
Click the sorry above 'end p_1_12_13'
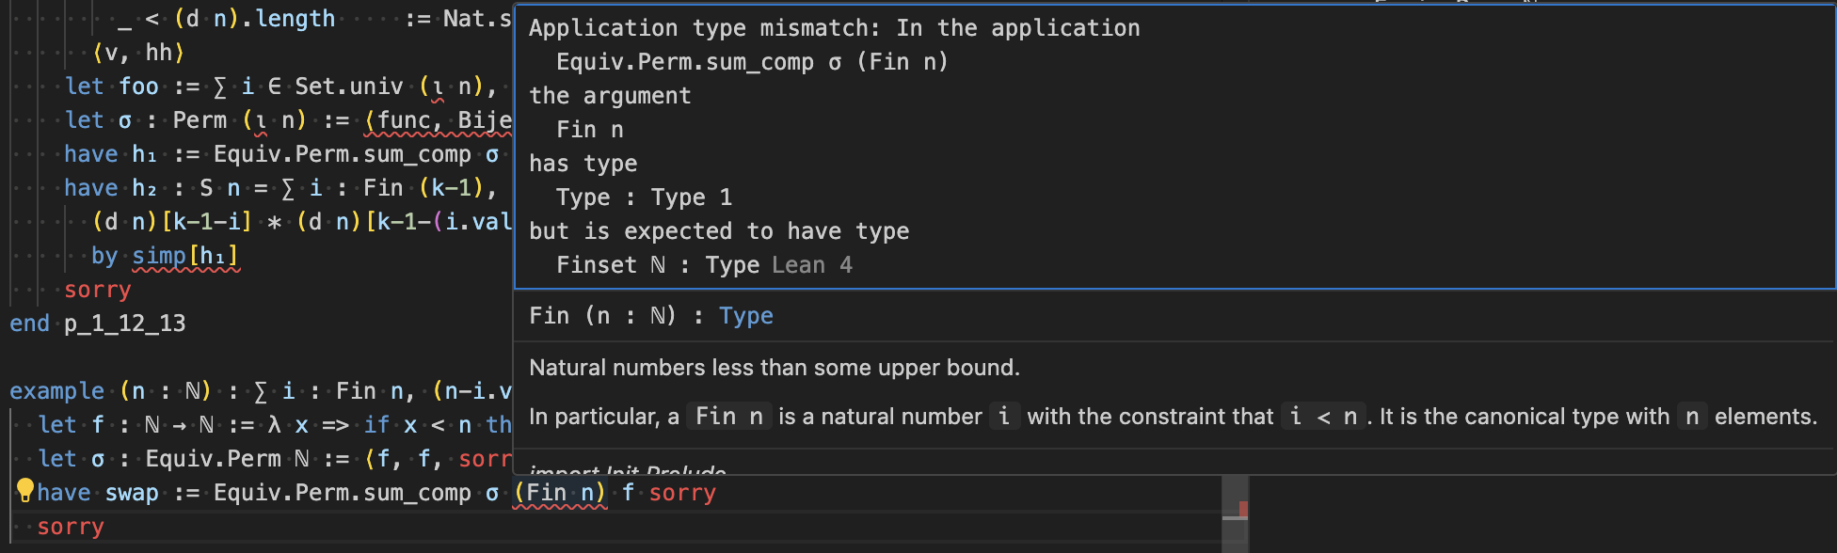pyautogui.click(x=97, y=290)
